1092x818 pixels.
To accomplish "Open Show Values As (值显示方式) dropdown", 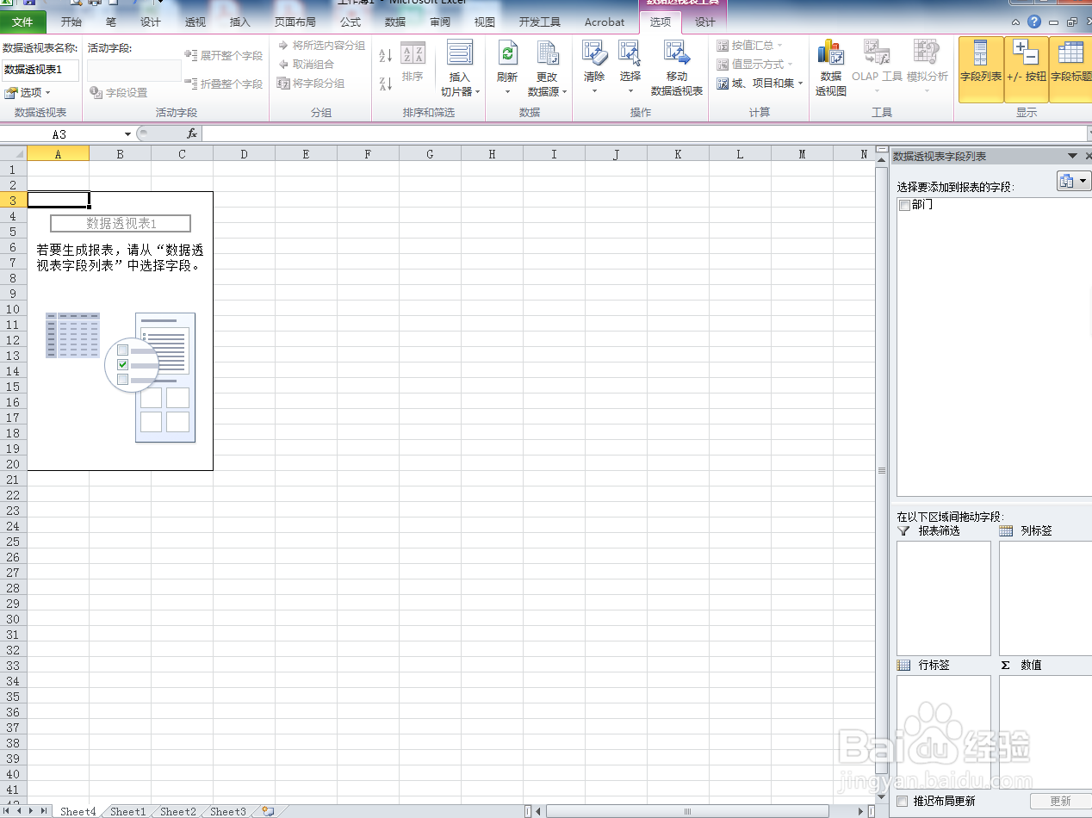I will pos(755,64).
